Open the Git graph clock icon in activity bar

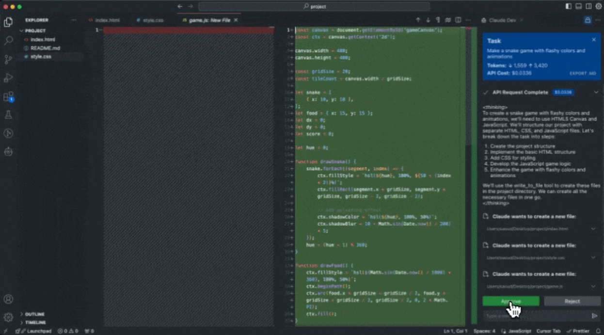click(x=8, y=133)
